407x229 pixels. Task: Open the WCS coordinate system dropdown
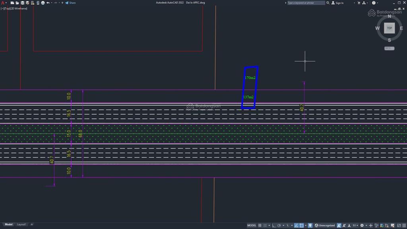tap(389, 48)
